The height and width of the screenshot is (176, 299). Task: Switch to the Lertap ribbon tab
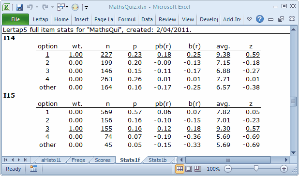(x=41, y=19)
